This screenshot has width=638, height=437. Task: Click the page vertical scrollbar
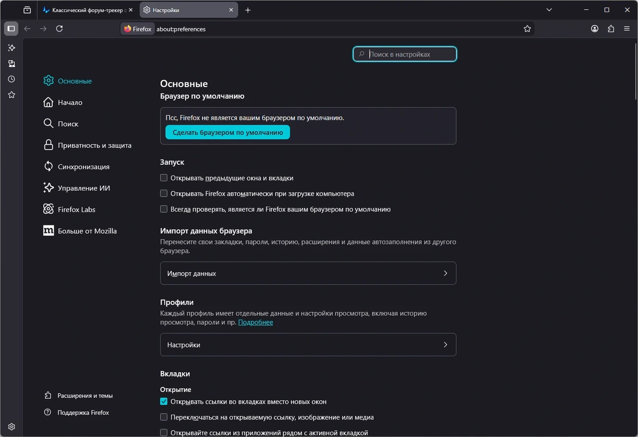[636, 72]
